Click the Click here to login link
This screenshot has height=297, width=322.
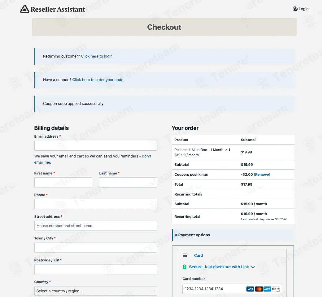pos(97,56)
